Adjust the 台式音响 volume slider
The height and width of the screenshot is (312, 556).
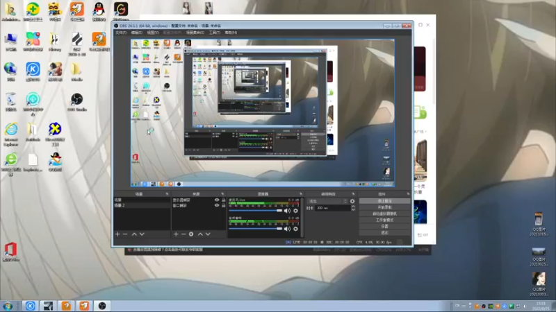tap(255, 229)
